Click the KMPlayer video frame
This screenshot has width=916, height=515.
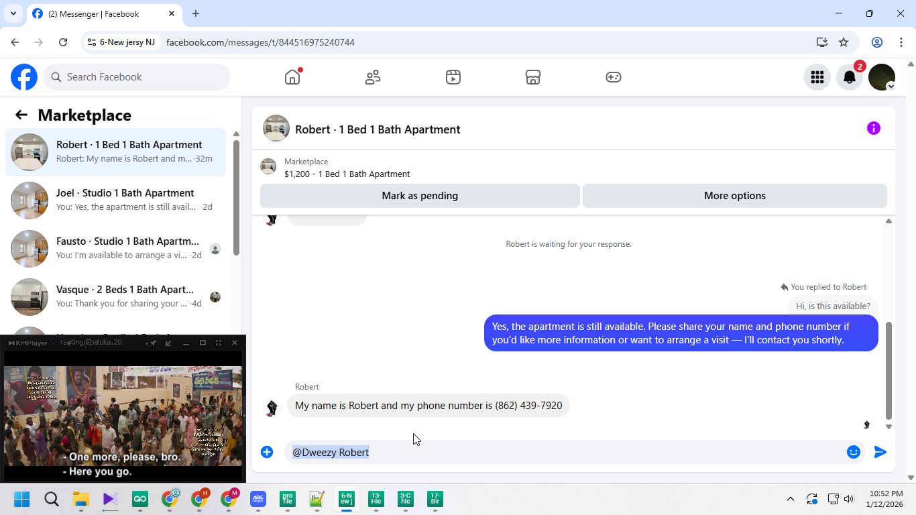point(123,416)
